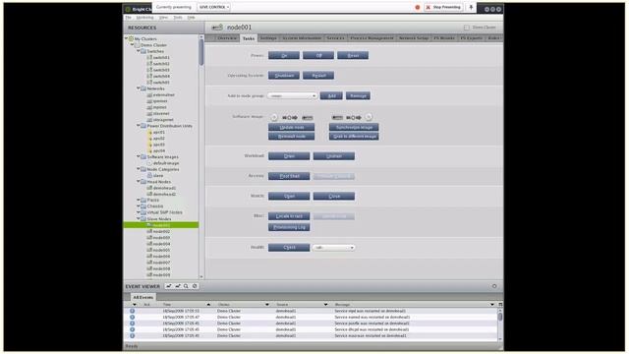
Task: Open the Monitoring menu
Action: 144,18
